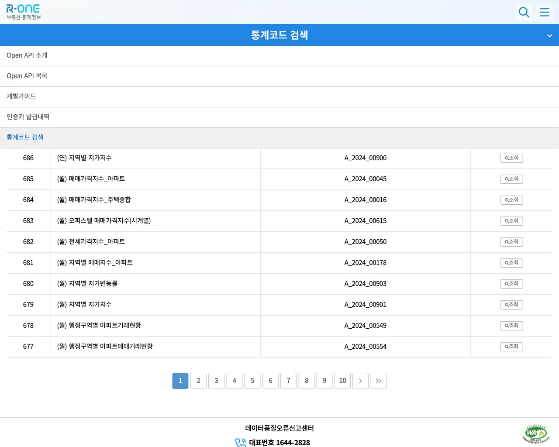This screenshot has width=559, height=447.
Task: Click 조회 for 행정구역별 아파트거래현황 row
Action: [x=511, y=326]
